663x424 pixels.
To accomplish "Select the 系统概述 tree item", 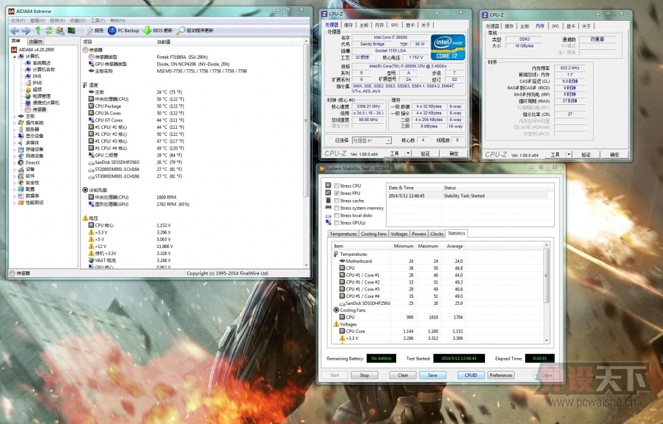I will [38, 63].
